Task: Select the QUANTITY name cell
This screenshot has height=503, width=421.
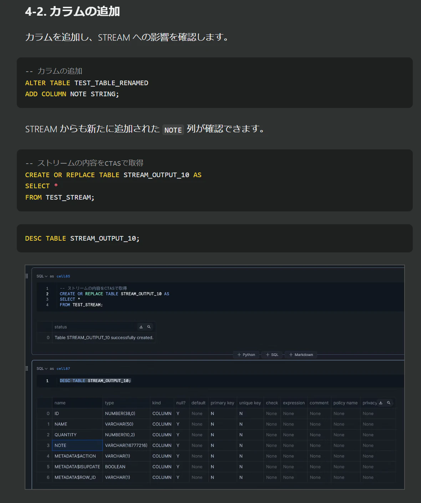Action: coord(77,435)
